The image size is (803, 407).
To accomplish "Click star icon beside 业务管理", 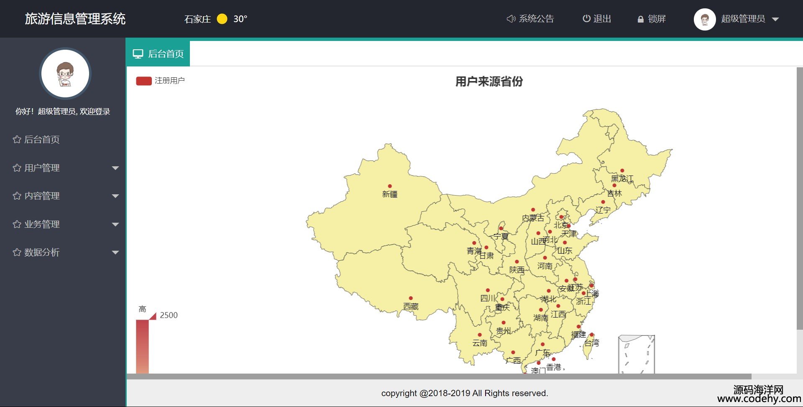I will coord(17,224).
